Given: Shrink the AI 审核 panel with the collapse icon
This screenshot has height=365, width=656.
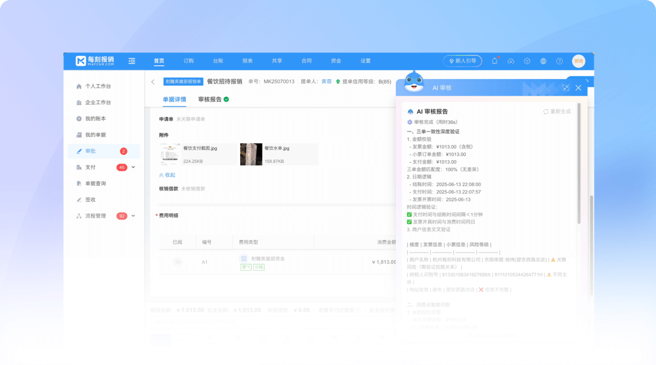Looking at the screenshot, I should [566, 88].
